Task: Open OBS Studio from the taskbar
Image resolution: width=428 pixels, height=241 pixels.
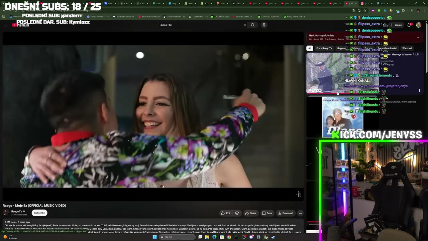Action: pyautogui.click(x=244, y=237)
